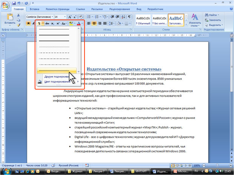Screen dimensions: 234x175
Task: Select wavy underline style in list
Action: (57, 71)
